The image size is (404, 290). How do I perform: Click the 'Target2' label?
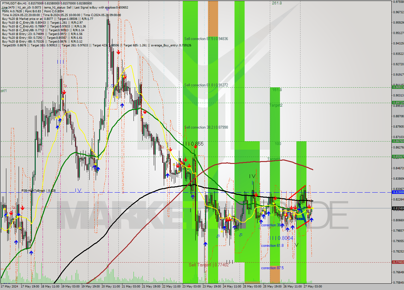(276, 105)
